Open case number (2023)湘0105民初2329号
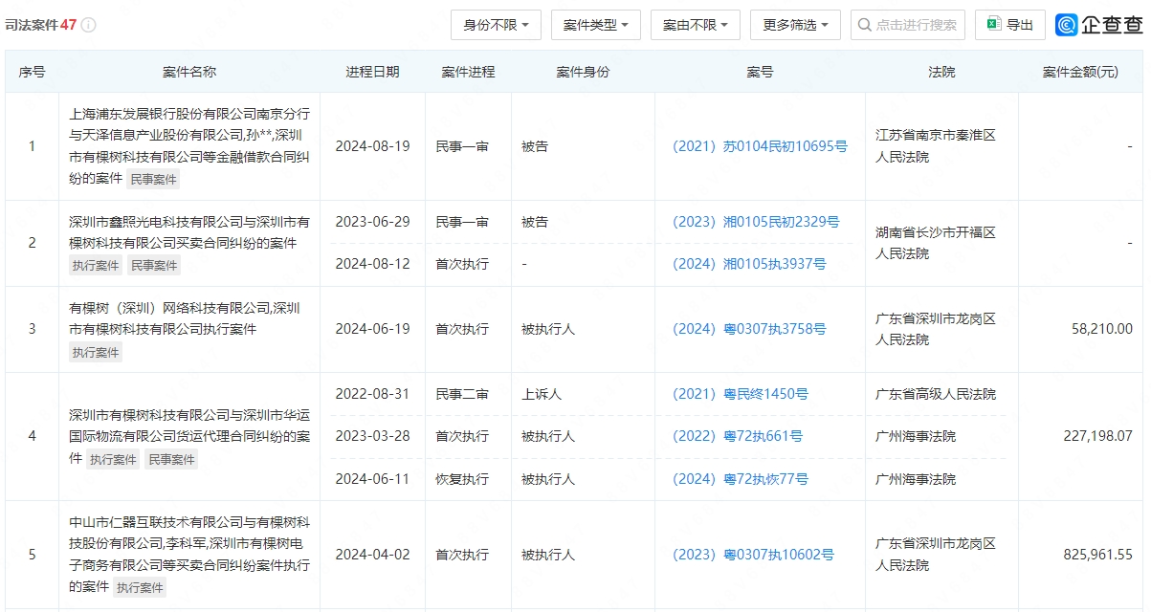 (x=756, y=222)
